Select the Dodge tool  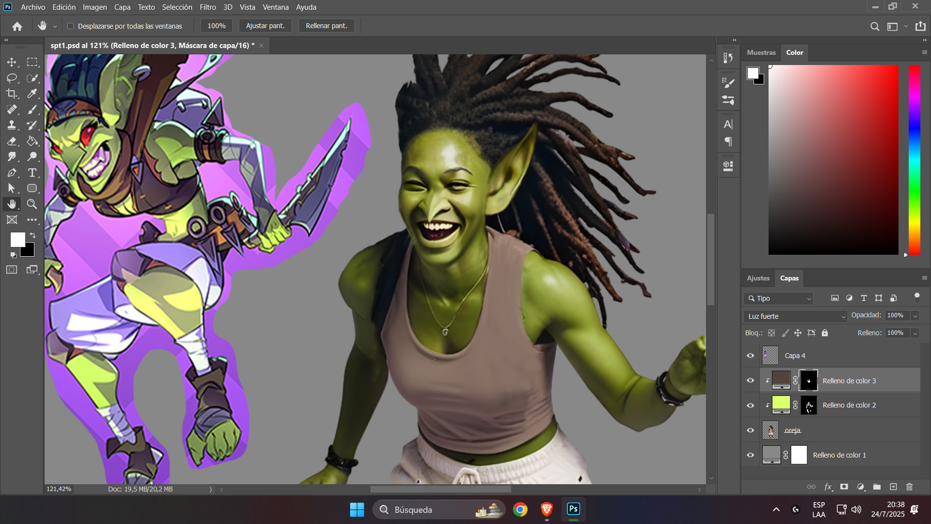(32, 157)
